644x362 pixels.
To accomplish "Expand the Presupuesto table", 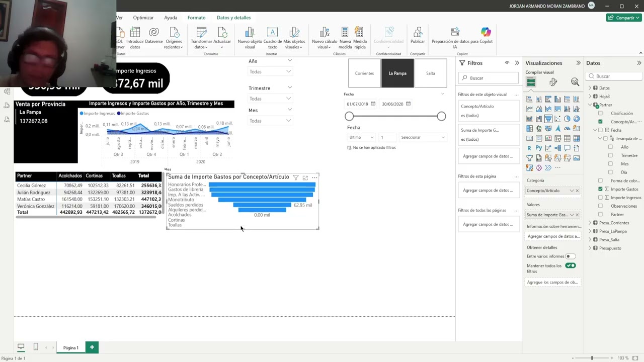I will [x=590, y=248].
